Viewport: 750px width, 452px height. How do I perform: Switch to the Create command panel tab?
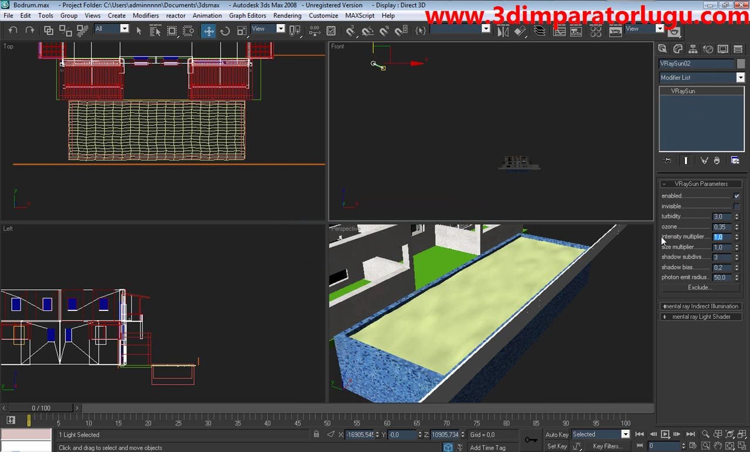[663, 49]
